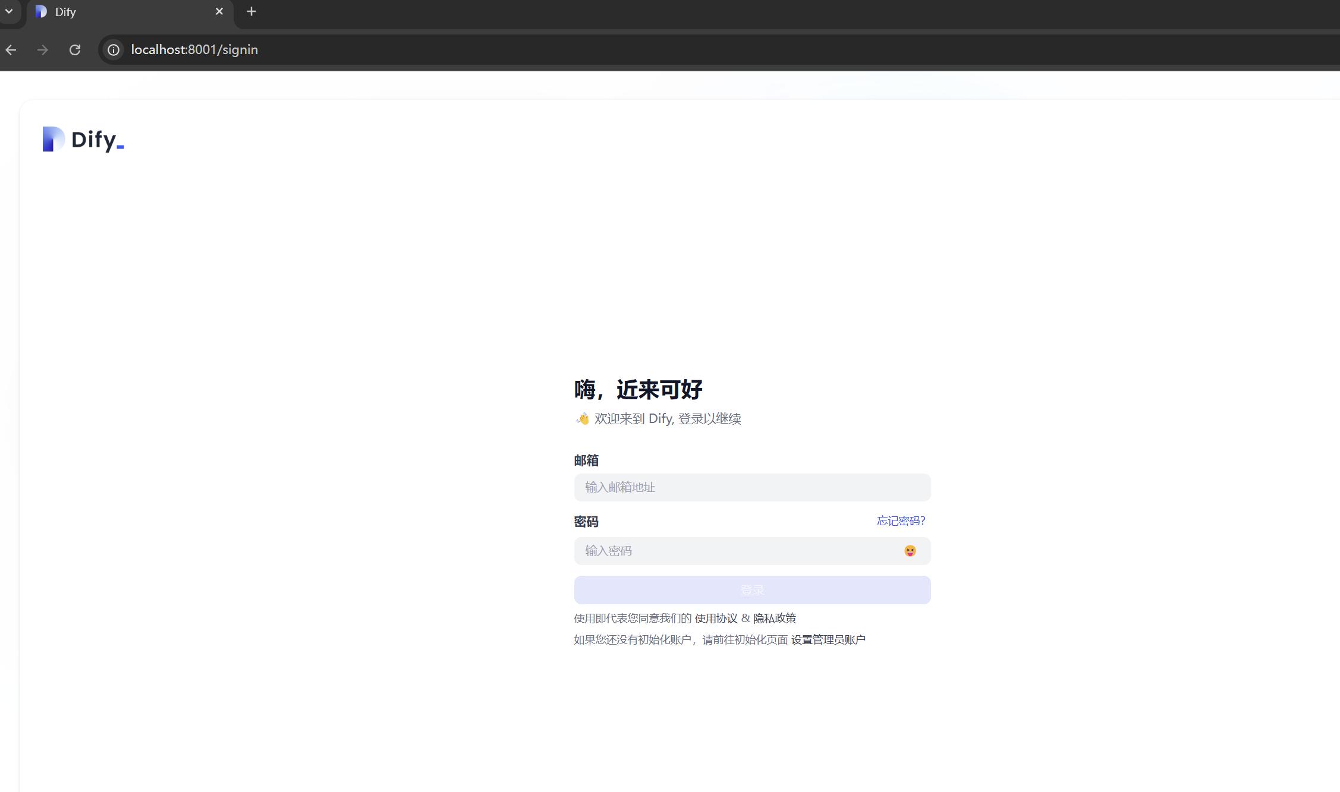
Task: Close the Dify browser tab
Action: point(219,11)
